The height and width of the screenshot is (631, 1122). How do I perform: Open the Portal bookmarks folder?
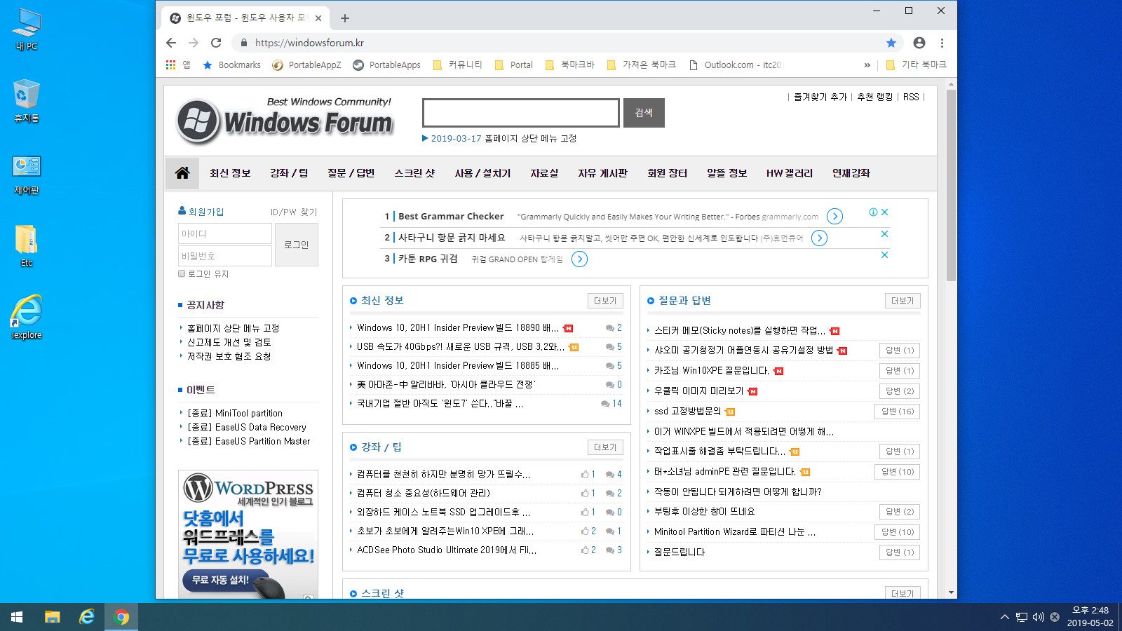pyautogui.click(x=513, y=65)
